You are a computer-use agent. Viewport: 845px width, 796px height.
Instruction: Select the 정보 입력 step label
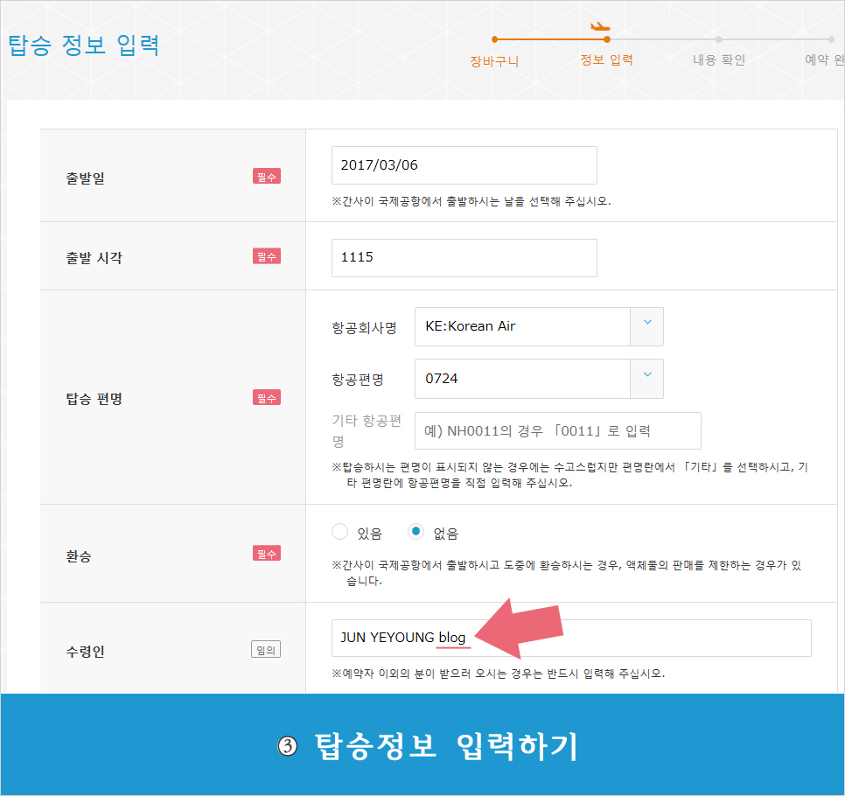click(x=606, y=60)
